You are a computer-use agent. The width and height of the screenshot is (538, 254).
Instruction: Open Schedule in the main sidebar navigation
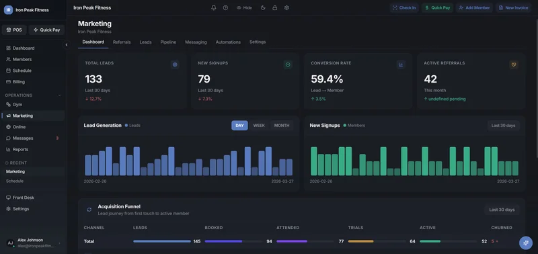(x=33, y=71)
